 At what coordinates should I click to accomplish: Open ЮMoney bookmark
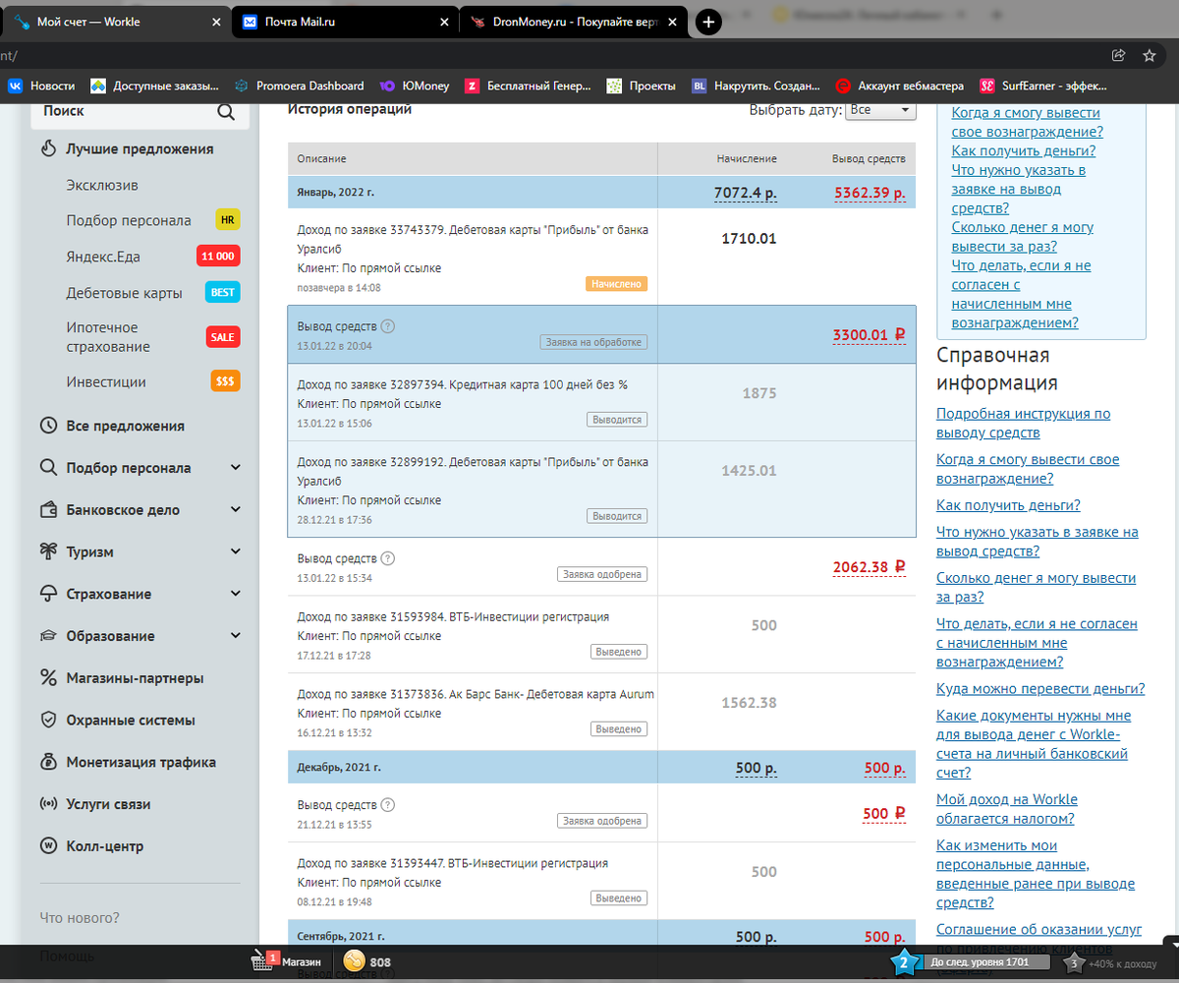[415, 86]
